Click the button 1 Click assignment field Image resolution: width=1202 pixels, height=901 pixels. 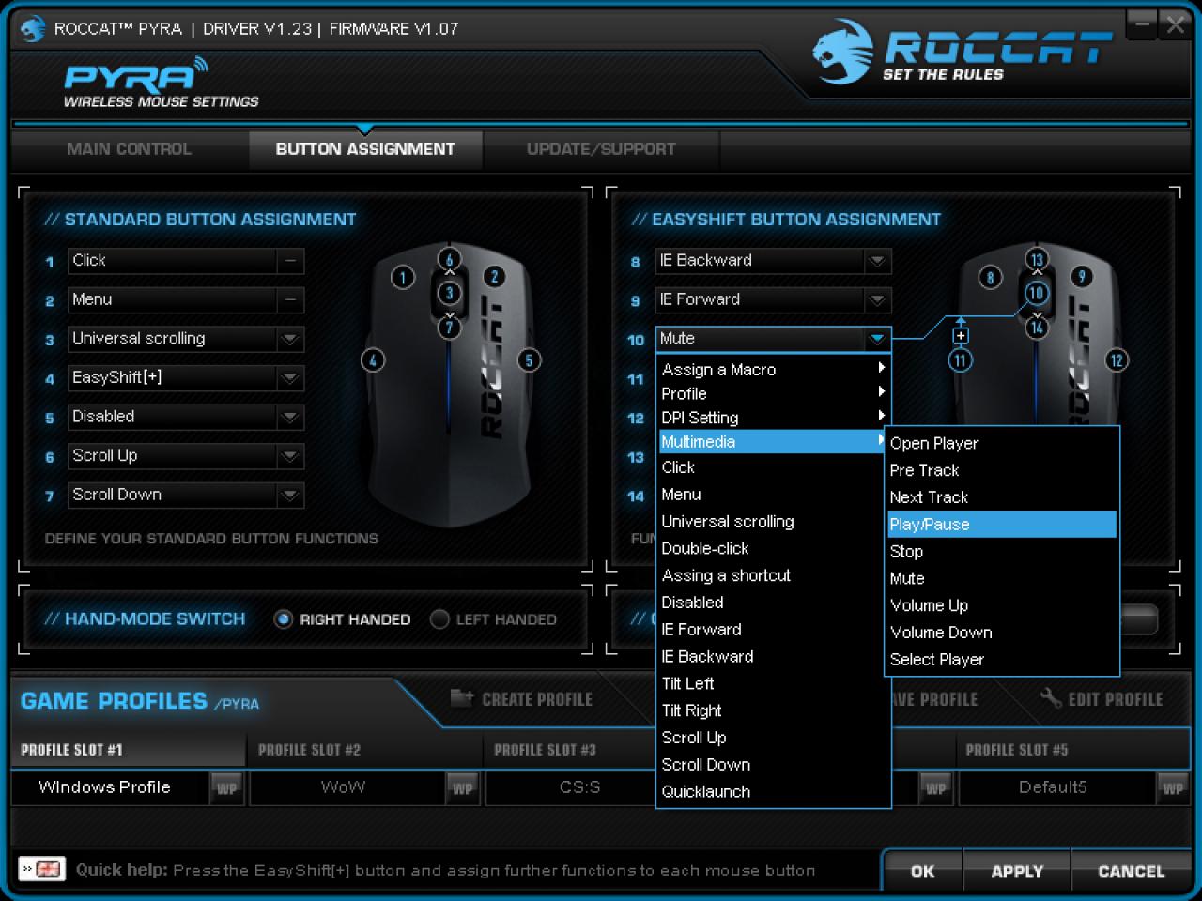tap(186, 261)
